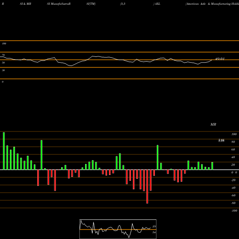
Task: Click the value 14 in mini chart
Action: tap(154, 232)
